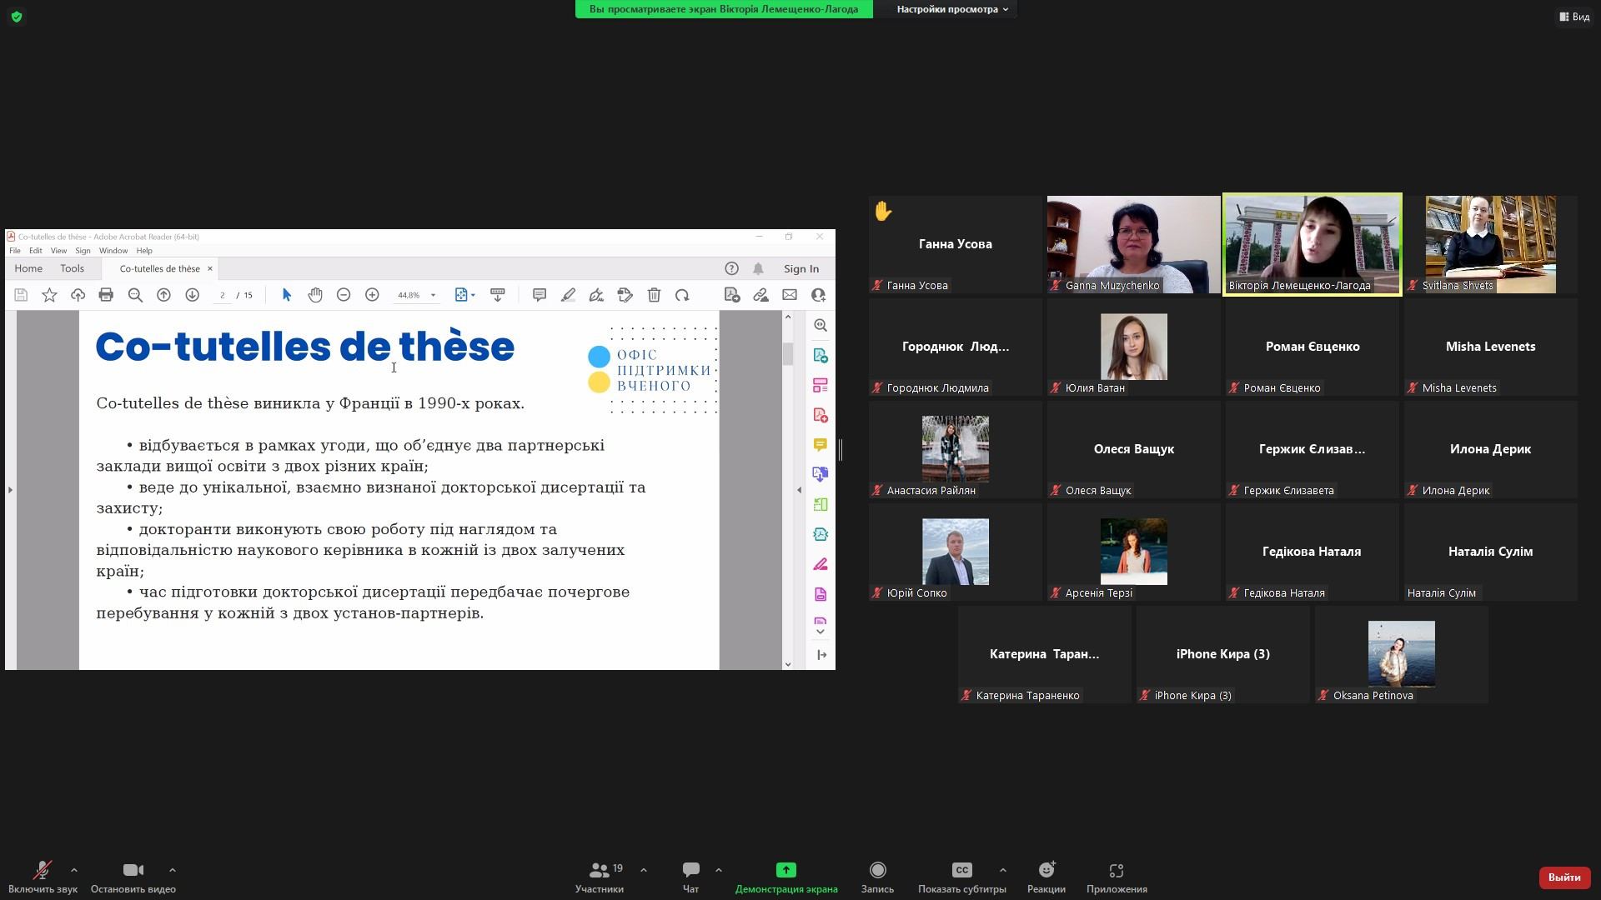Open view settings (Настройки просмотра) dropdown
This screenshot has width=1601, height=900.
[x=952, y=9]
